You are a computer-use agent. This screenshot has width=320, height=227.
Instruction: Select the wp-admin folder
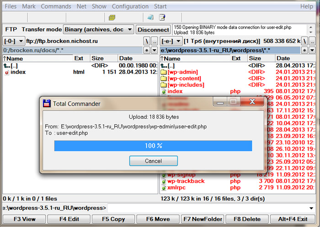point(238,72)
